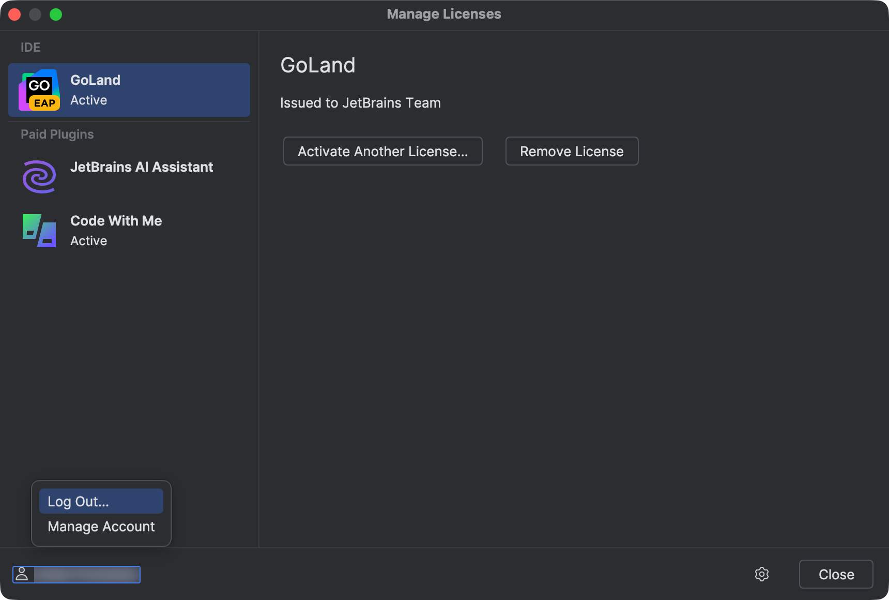Click the IDE section header

(x=30, y=47)
